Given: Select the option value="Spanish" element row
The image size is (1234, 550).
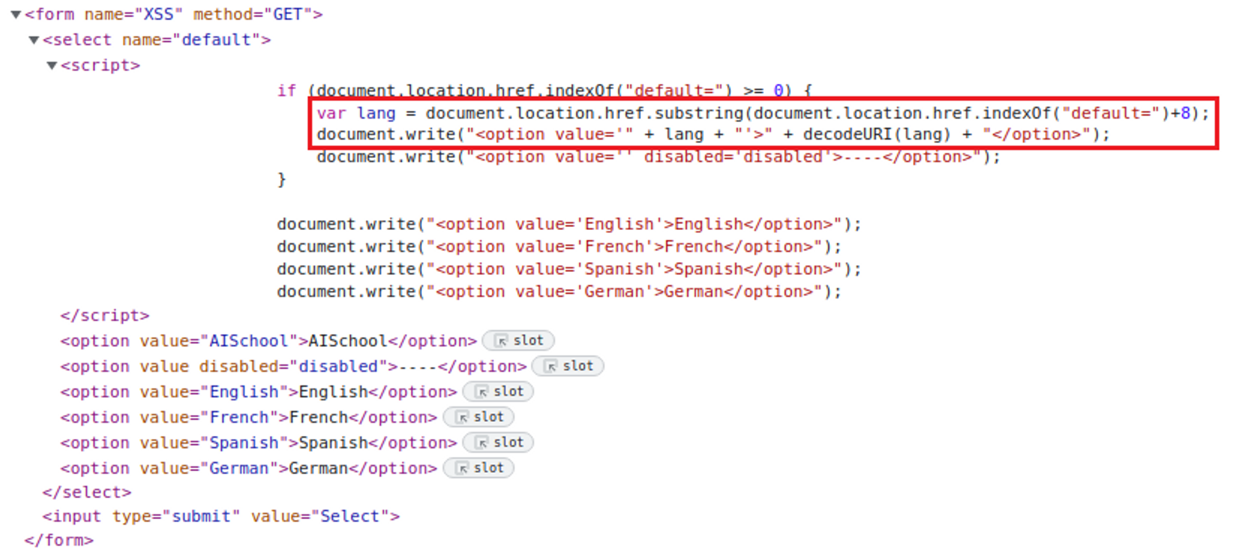Looking at the screenshot, I should pyautogui.click(x=259, y=442).
